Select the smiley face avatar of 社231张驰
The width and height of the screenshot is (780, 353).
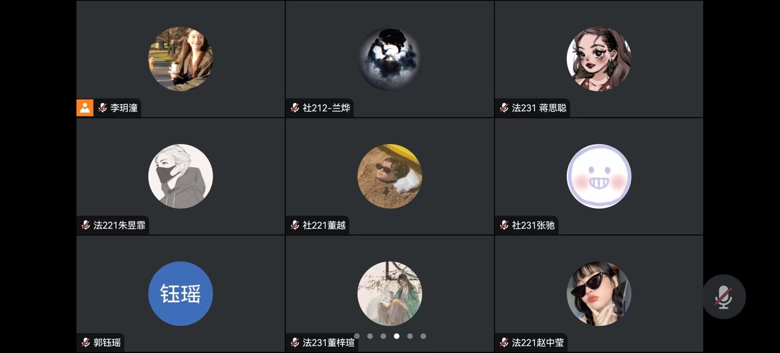pyautogui.click(x=599, y=176)
